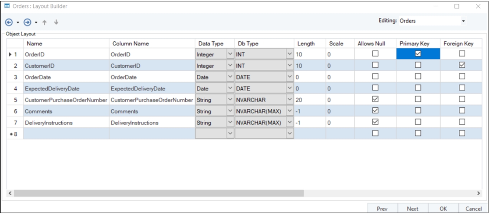Click the Next button
489x214 pixels.
412,209
